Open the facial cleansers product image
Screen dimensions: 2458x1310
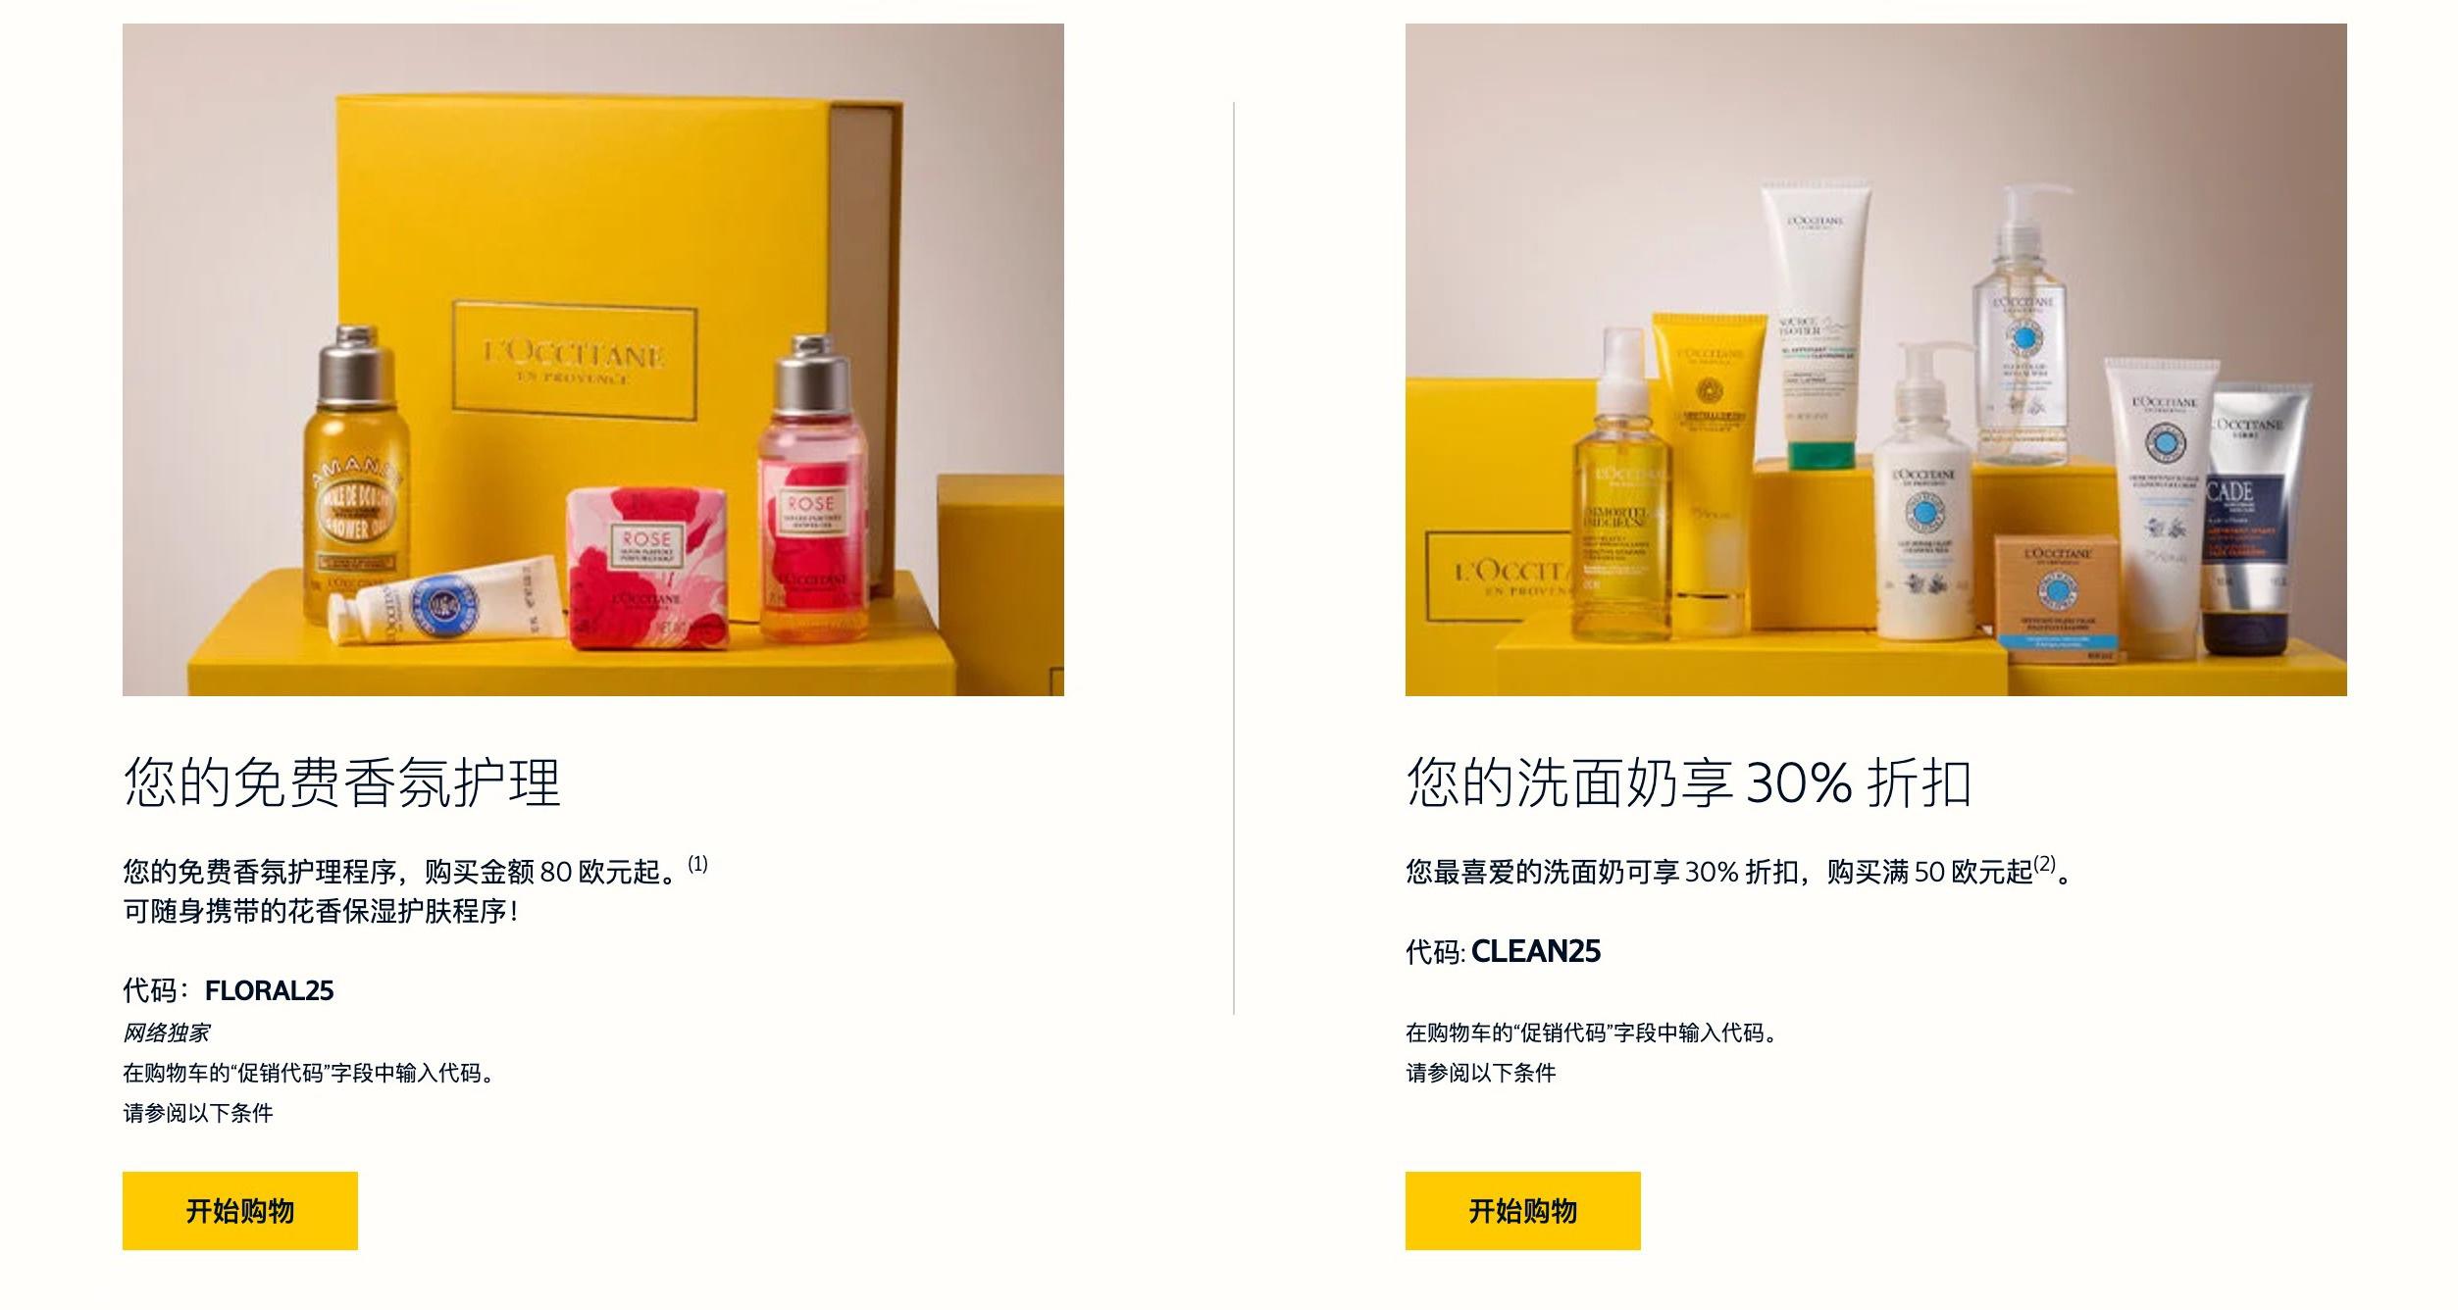pos(1875,360)
